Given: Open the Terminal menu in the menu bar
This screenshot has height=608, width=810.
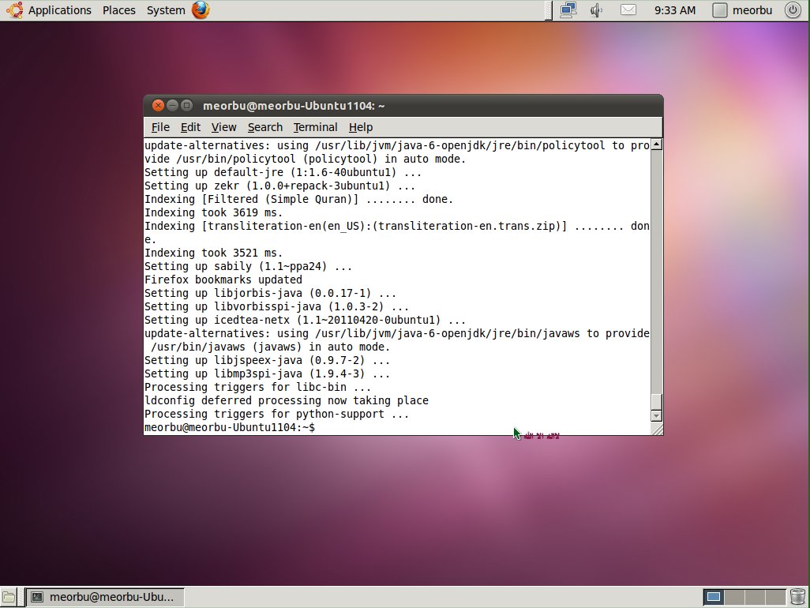Looking at the screenshot, I should point(315,127).
